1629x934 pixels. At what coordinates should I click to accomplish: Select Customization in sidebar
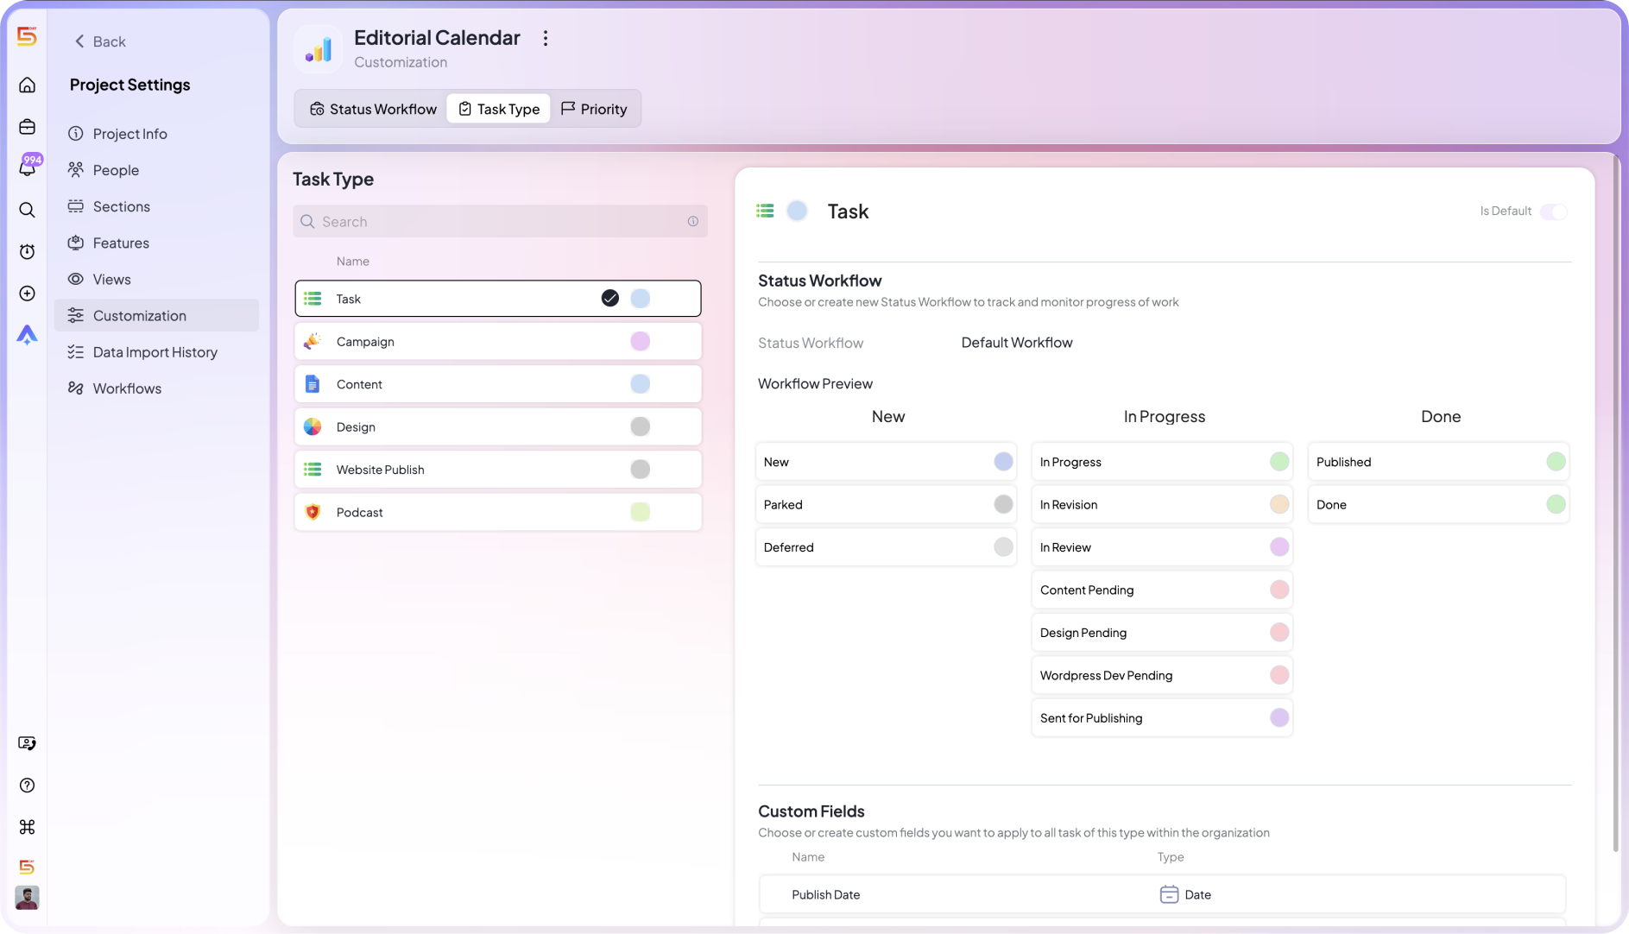point(156,315)
